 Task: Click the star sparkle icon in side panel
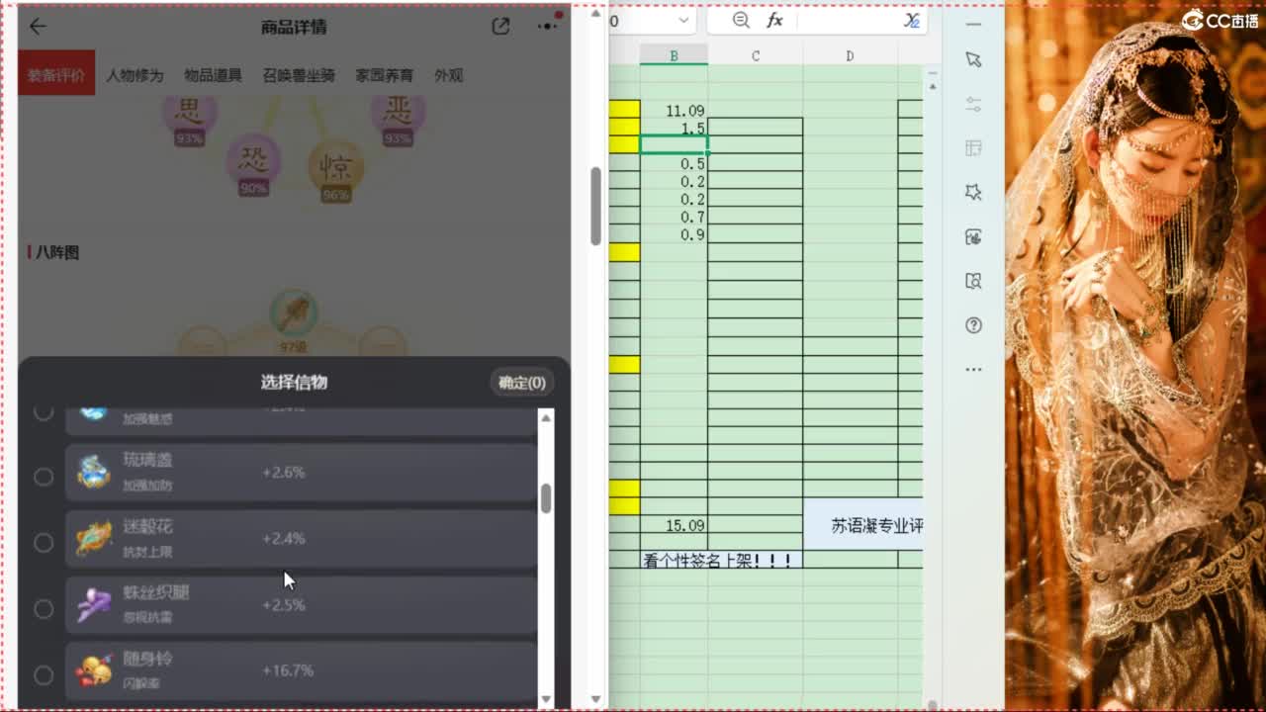(973, 193)
